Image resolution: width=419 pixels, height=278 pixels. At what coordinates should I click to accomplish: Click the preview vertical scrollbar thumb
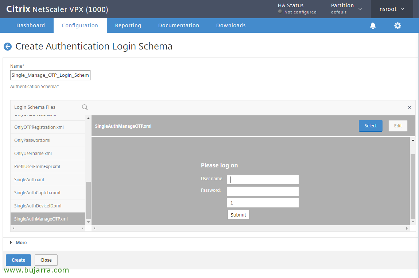413,186
